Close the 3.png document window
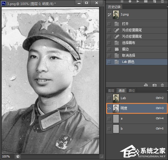Image resolution: width=168 pixels, height=160 pixels. pyautogui.click(x=97, y=3)
